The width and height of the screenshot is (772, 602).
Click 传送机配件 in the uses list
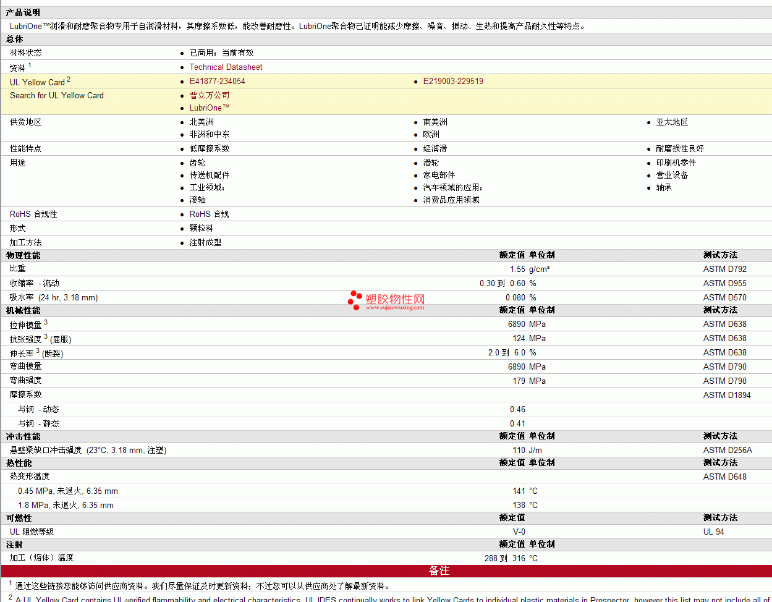click(210, 175)
